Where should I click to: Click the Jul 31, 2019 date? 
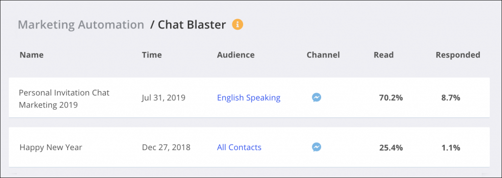pyautogui.click(x=164, y=98)
